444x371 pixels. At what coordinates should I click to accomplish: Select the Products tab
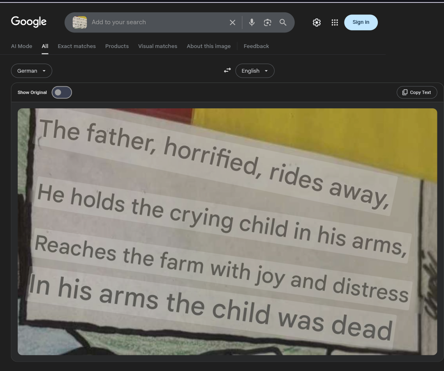coord(117,46)
